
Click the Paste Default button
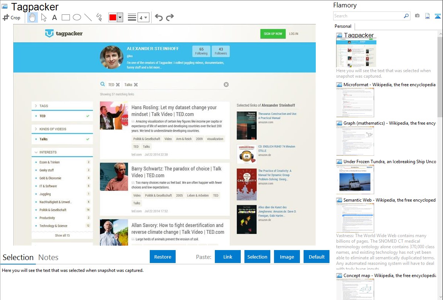[x=317, y=257]
